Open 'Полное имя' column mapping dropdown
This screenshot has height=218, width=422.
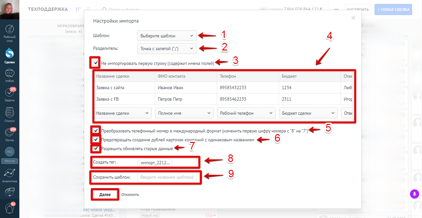pos(184,113)
